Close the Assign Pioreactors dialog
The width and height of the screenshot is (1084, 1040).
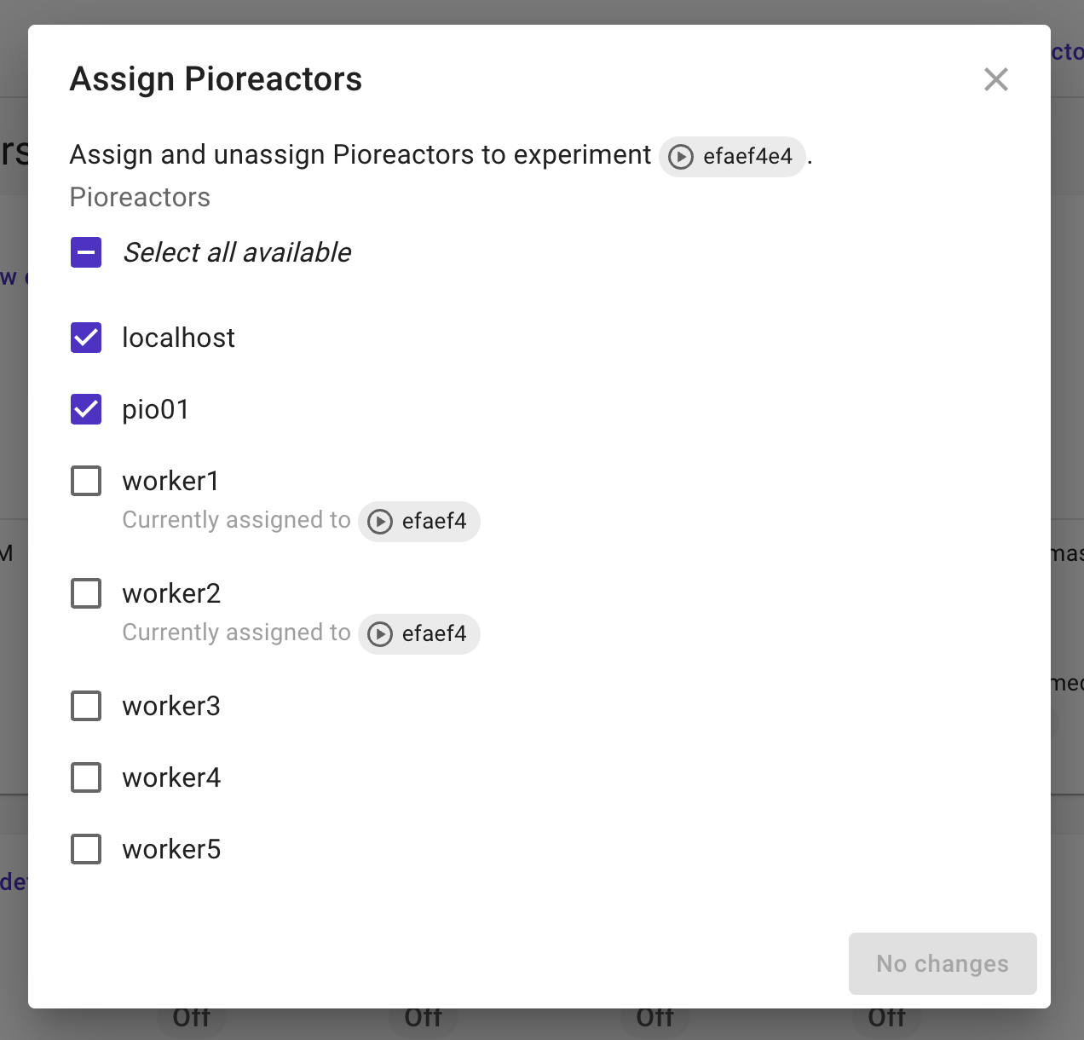click(995, 79)
